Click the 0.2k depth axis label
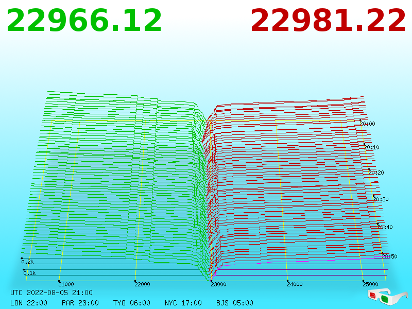Viewport: 412px width, 309px height. click(x=27, y=262)
